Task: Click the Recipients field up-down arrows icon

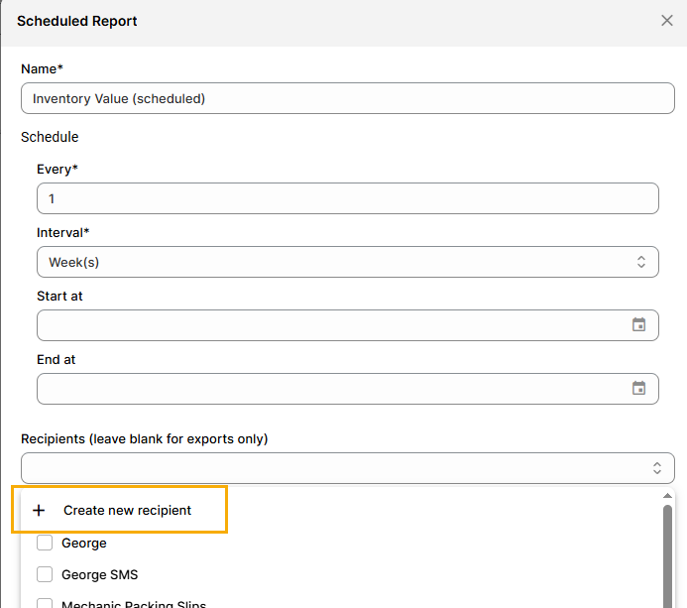Action: coord(656,468)
